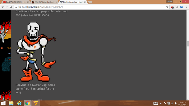Open the Windows Start menu
The width and height of the screenshot is (189, 106).
[3, 103]
